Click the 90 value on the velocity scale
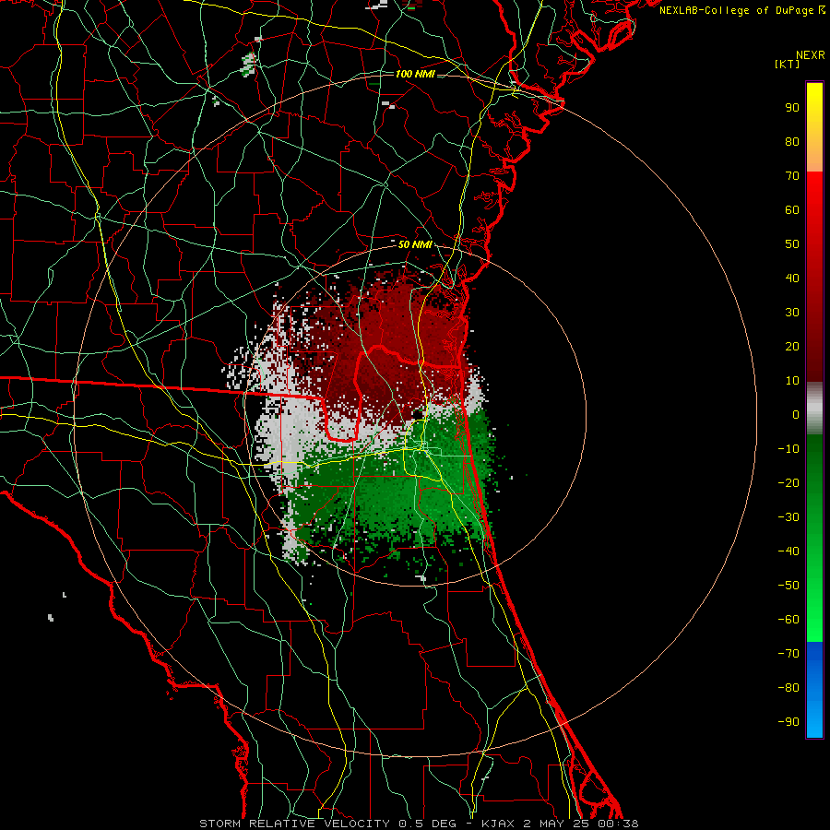 coord(792,108)
